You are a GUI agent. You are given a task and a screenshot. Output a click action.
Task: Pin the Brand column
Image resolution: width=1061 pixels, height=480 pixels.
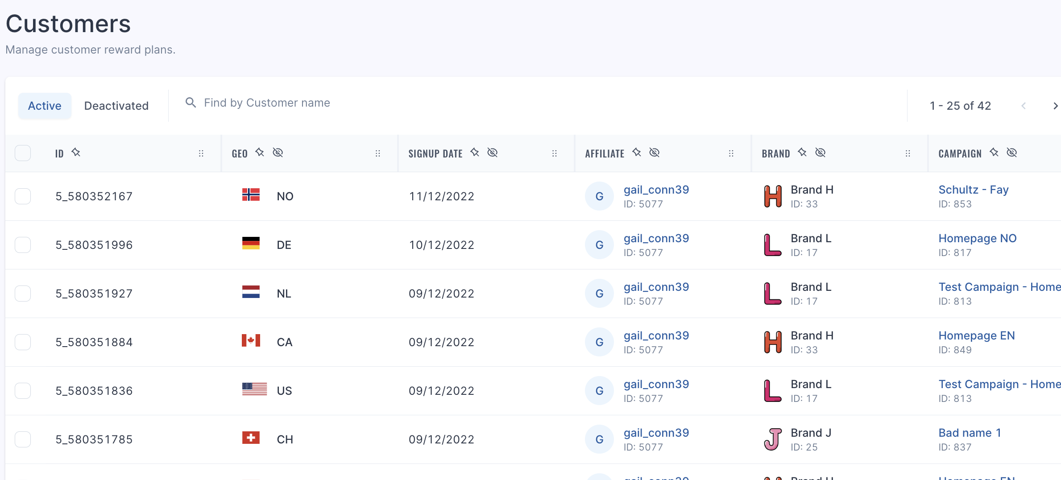point(802,153)
